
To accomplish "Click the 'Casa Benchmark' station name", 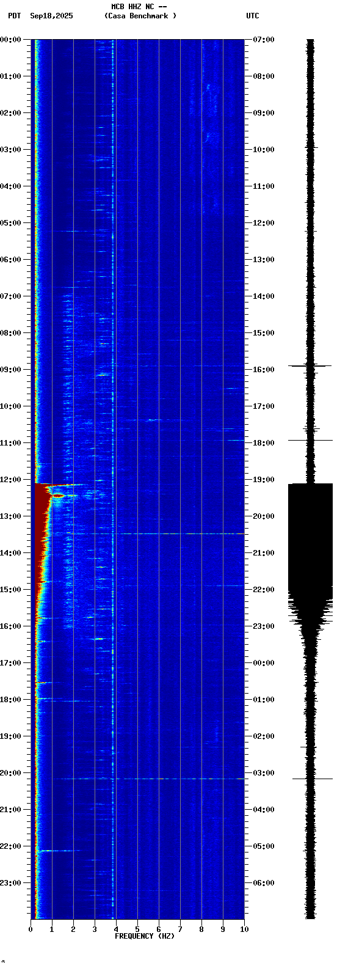I will tap(140, 16).
